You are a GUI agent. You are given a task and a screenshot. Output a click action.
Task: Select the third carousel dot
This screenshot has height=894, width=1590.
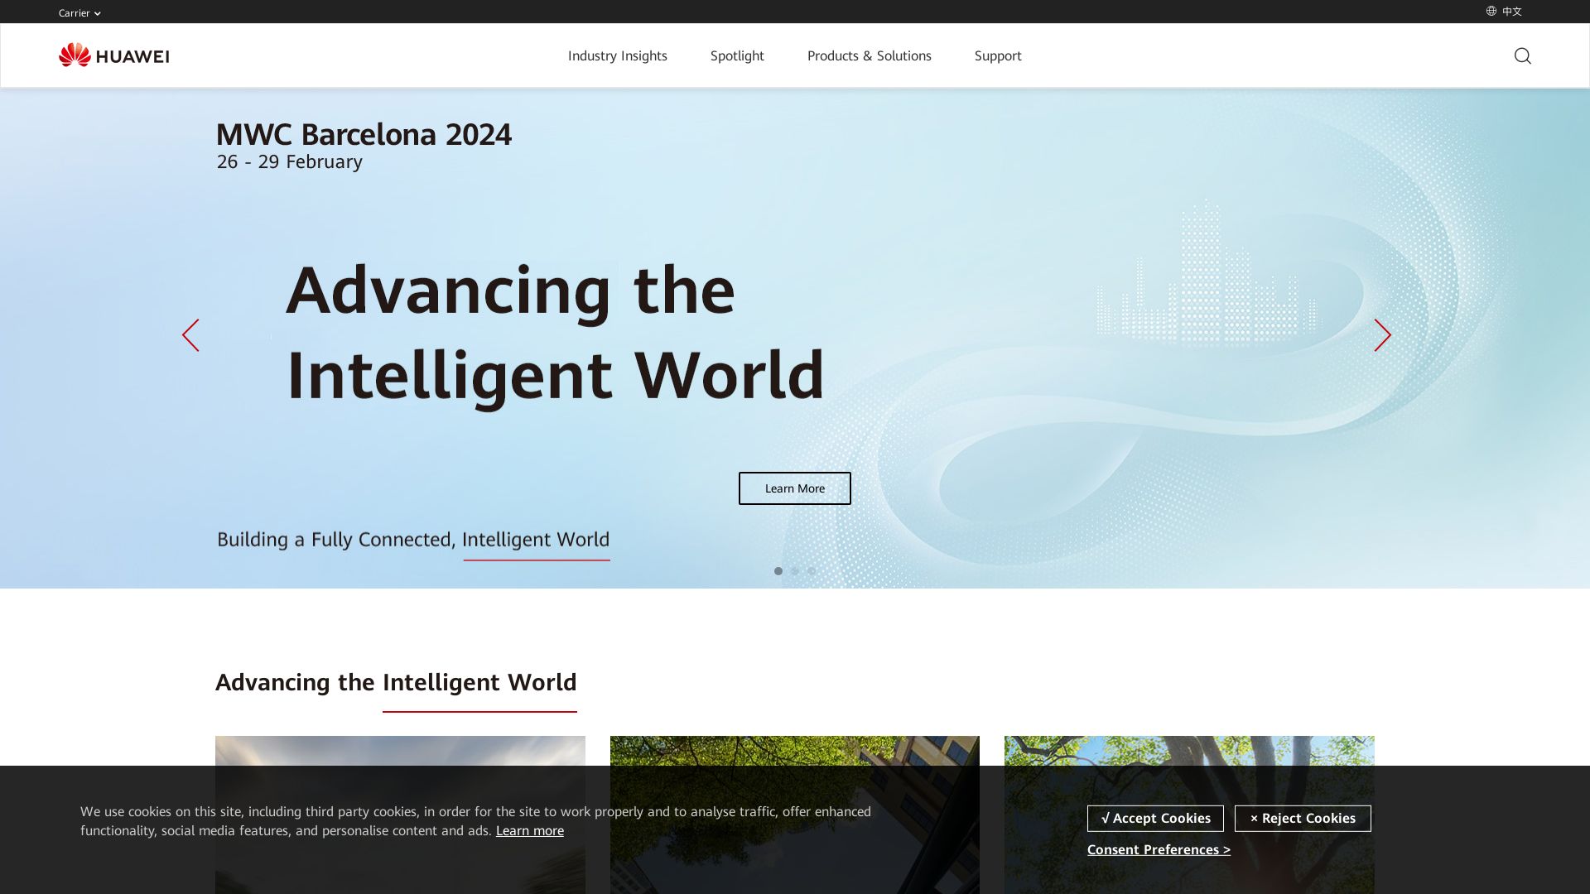(x=812, y=571)
